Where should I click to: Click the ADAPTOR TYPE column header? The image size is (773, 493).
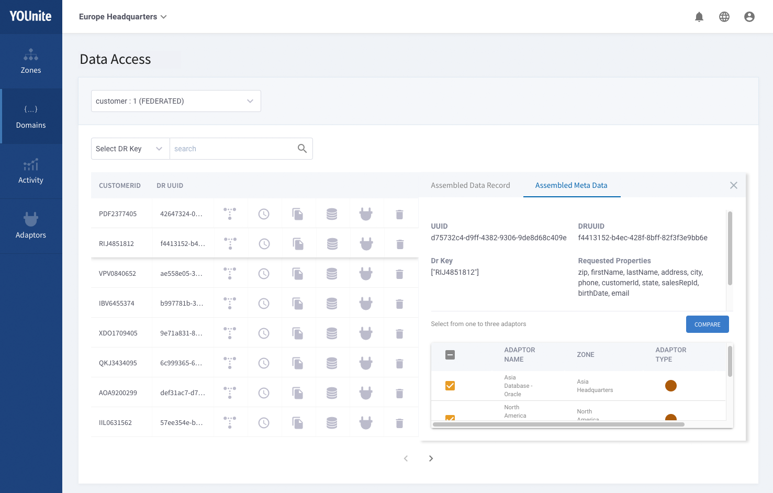coord(671,355)
